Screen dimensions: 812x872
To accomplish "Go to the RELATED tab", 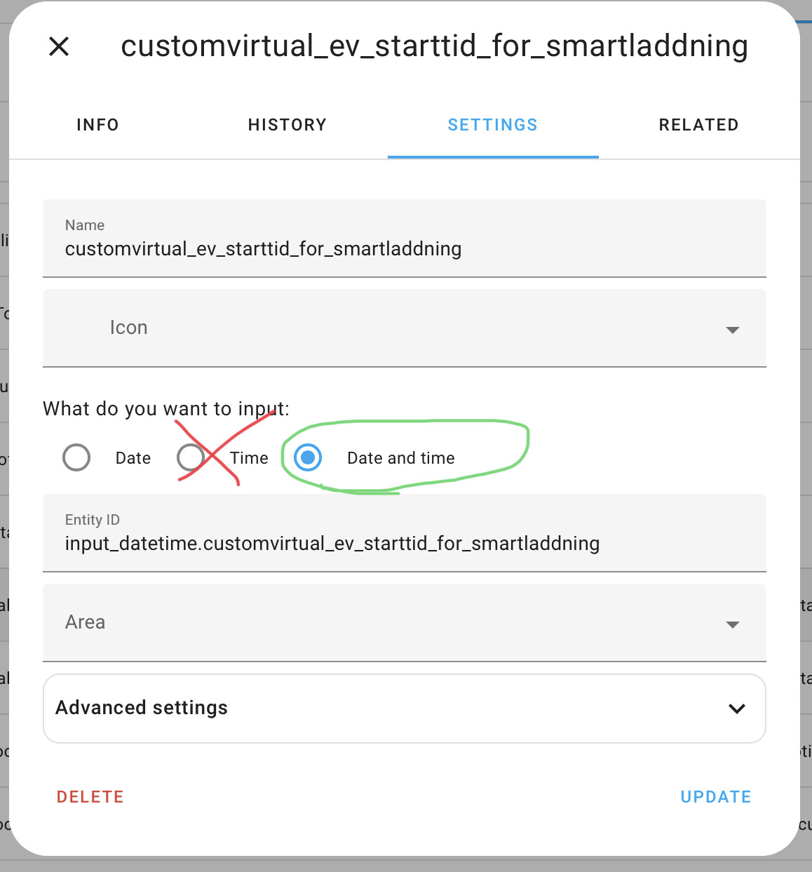I will (698, 125).
